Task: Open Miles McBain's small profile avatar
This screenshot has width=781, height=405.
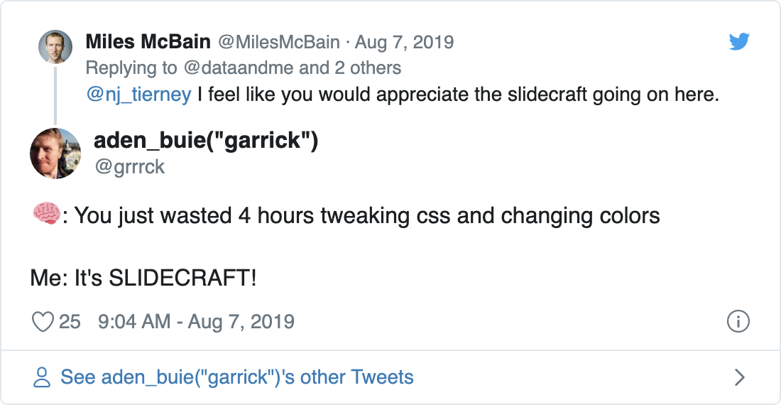Action: coord(55,47)
